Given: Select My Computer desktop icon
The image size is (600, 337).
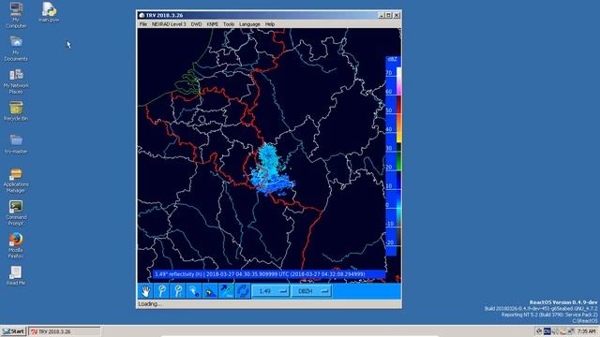Looking at the screenshot, I should [16, 15].
